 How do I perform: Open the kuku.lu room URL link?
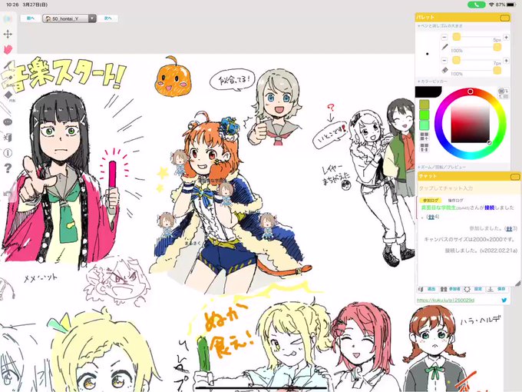tap(445, 301)
